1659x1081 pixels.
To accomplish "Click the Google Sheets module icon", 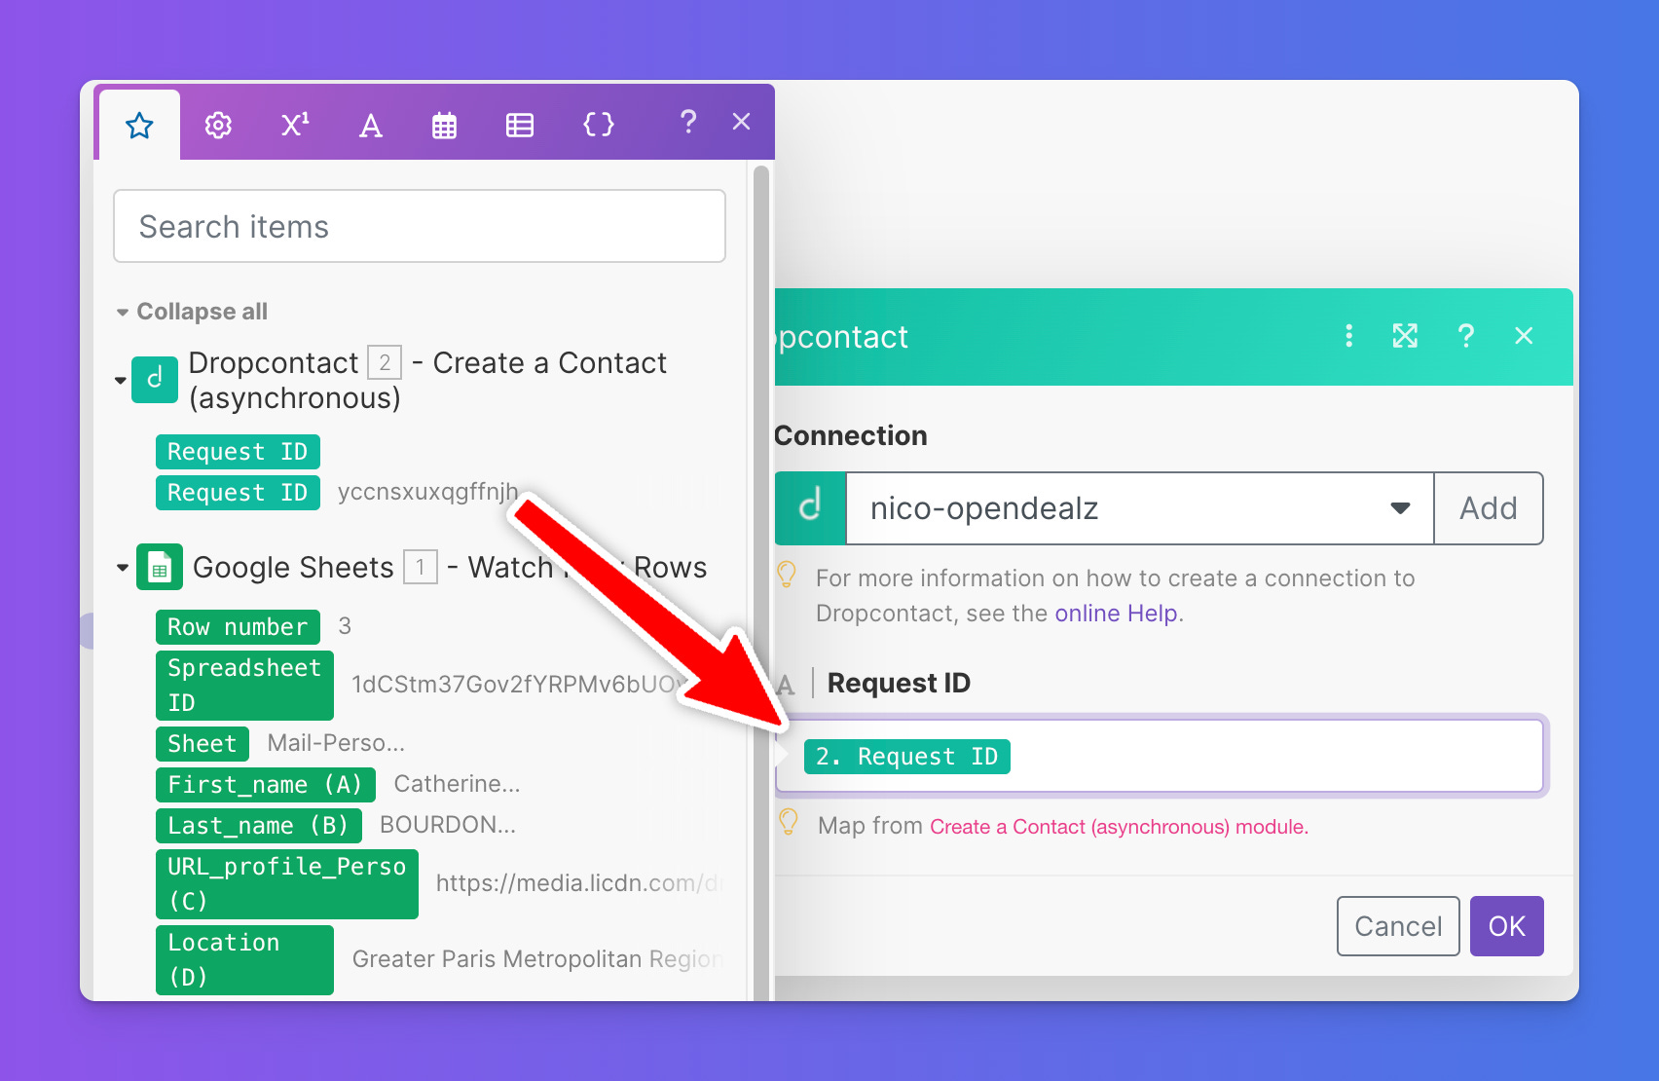I will (160, 567).
